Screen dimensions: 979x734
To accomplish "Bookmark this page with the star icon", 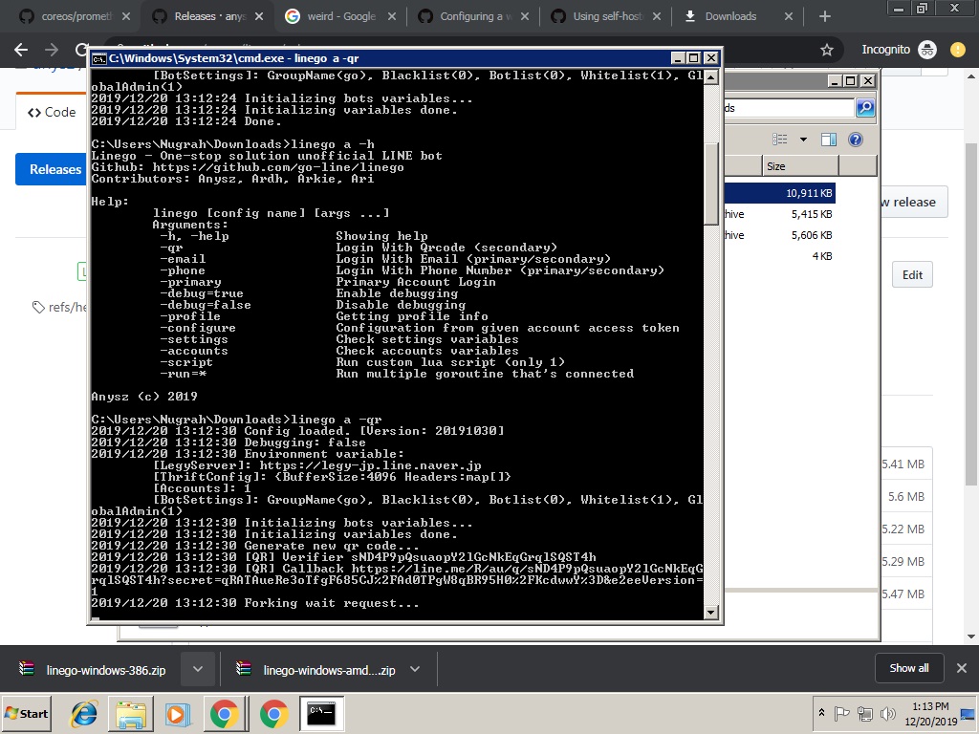I will tap(827, 50).
